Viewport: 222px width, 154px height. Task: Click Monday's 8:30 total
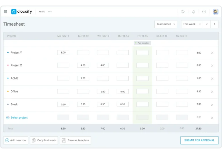63,128
